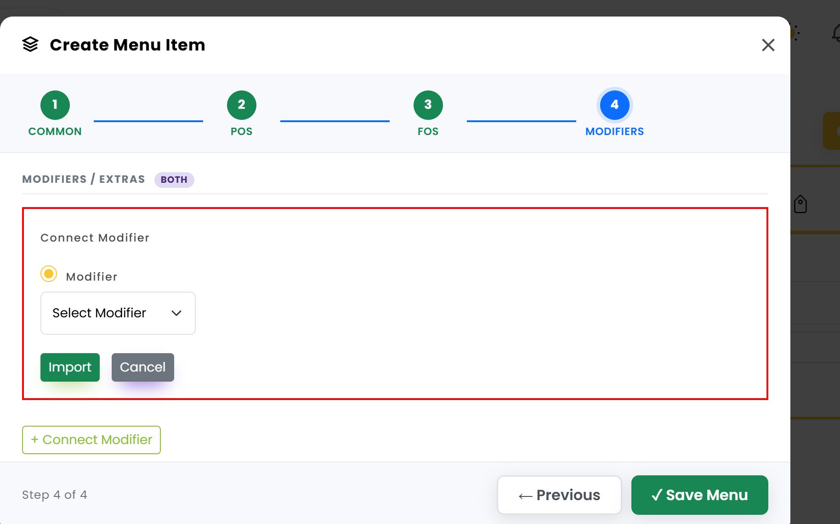840x524 pixels.
Task: Click the Import button
Action: click(70, 367)
